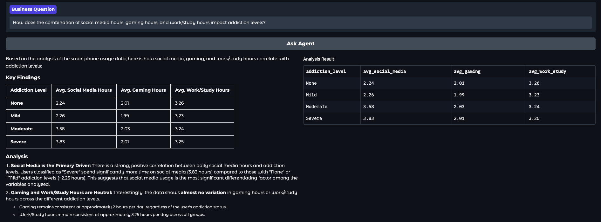
Task: Click the Avg. Gaming Hours table header
Action: [143, 90]
